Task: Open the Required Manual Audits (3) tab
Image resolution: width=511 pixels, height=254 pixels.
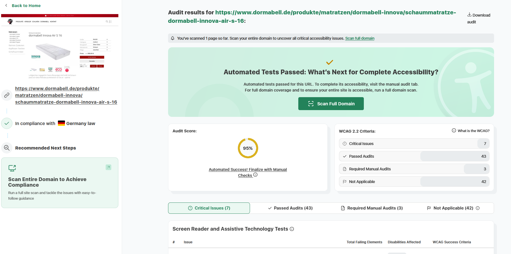Action: (x=372, y=208)
